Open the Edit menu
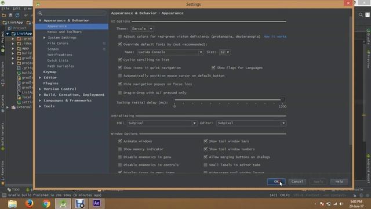Screen dimensions: 371x209 (16, 9)
